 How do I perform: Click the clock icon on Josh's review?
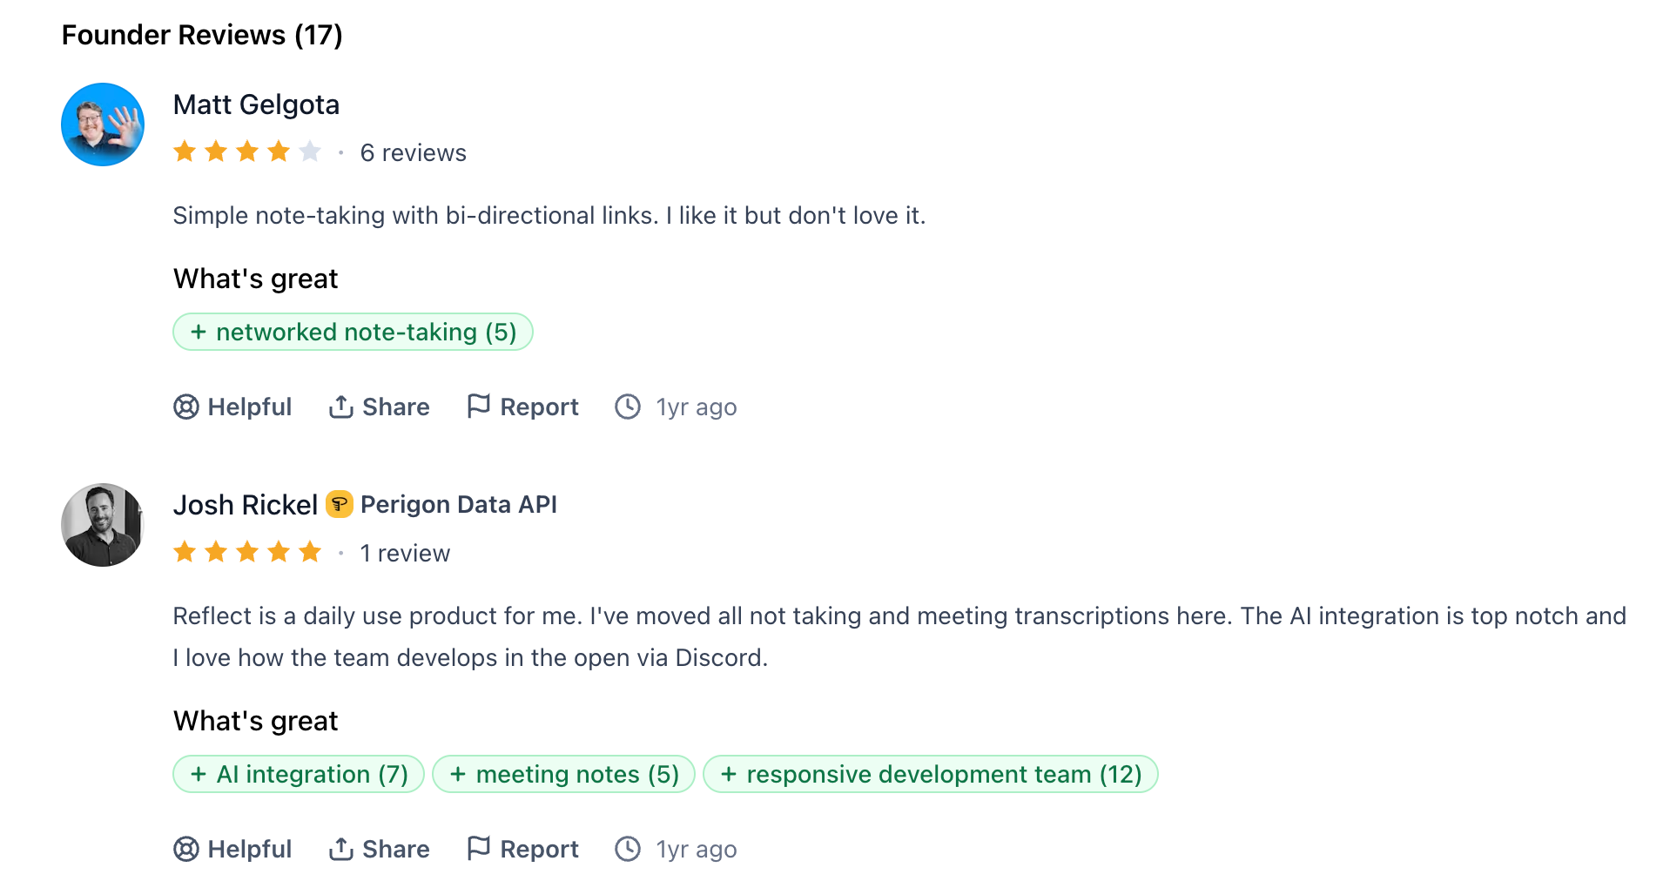coord(628,849)
